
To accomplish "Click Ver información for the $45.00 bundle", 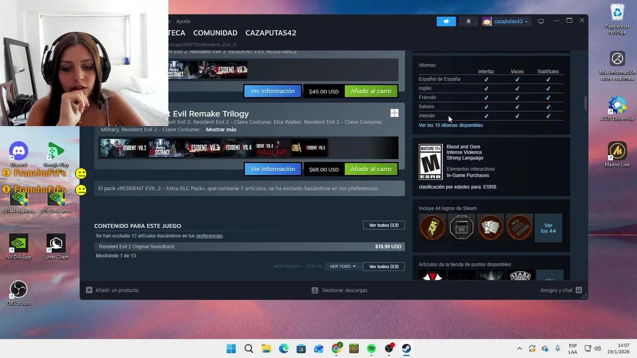I will pos(273,91).
